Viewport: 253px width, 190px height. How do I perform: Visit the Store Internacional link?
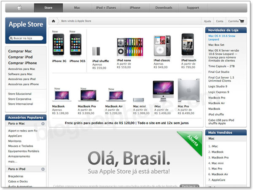[x=21, y=104]
